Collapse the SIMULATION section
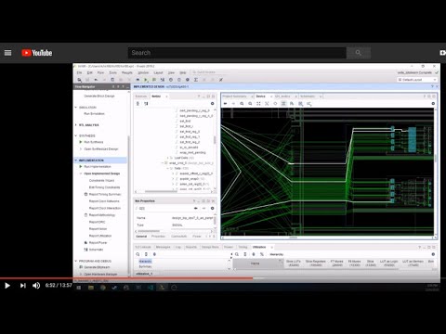Image resolution: width=446 pixels, height=334 pixels. (x=76, y=108)
